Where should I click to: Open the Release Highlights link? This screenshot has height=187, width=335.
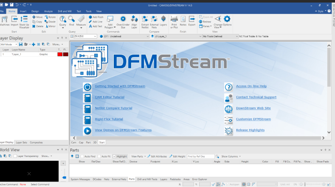point(250,130)
